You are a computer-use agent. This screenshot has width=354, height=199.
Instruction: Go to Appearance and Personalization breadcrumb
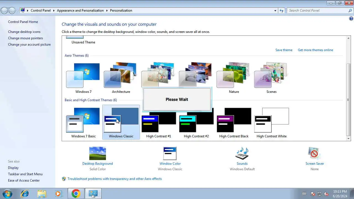(80, 11)
